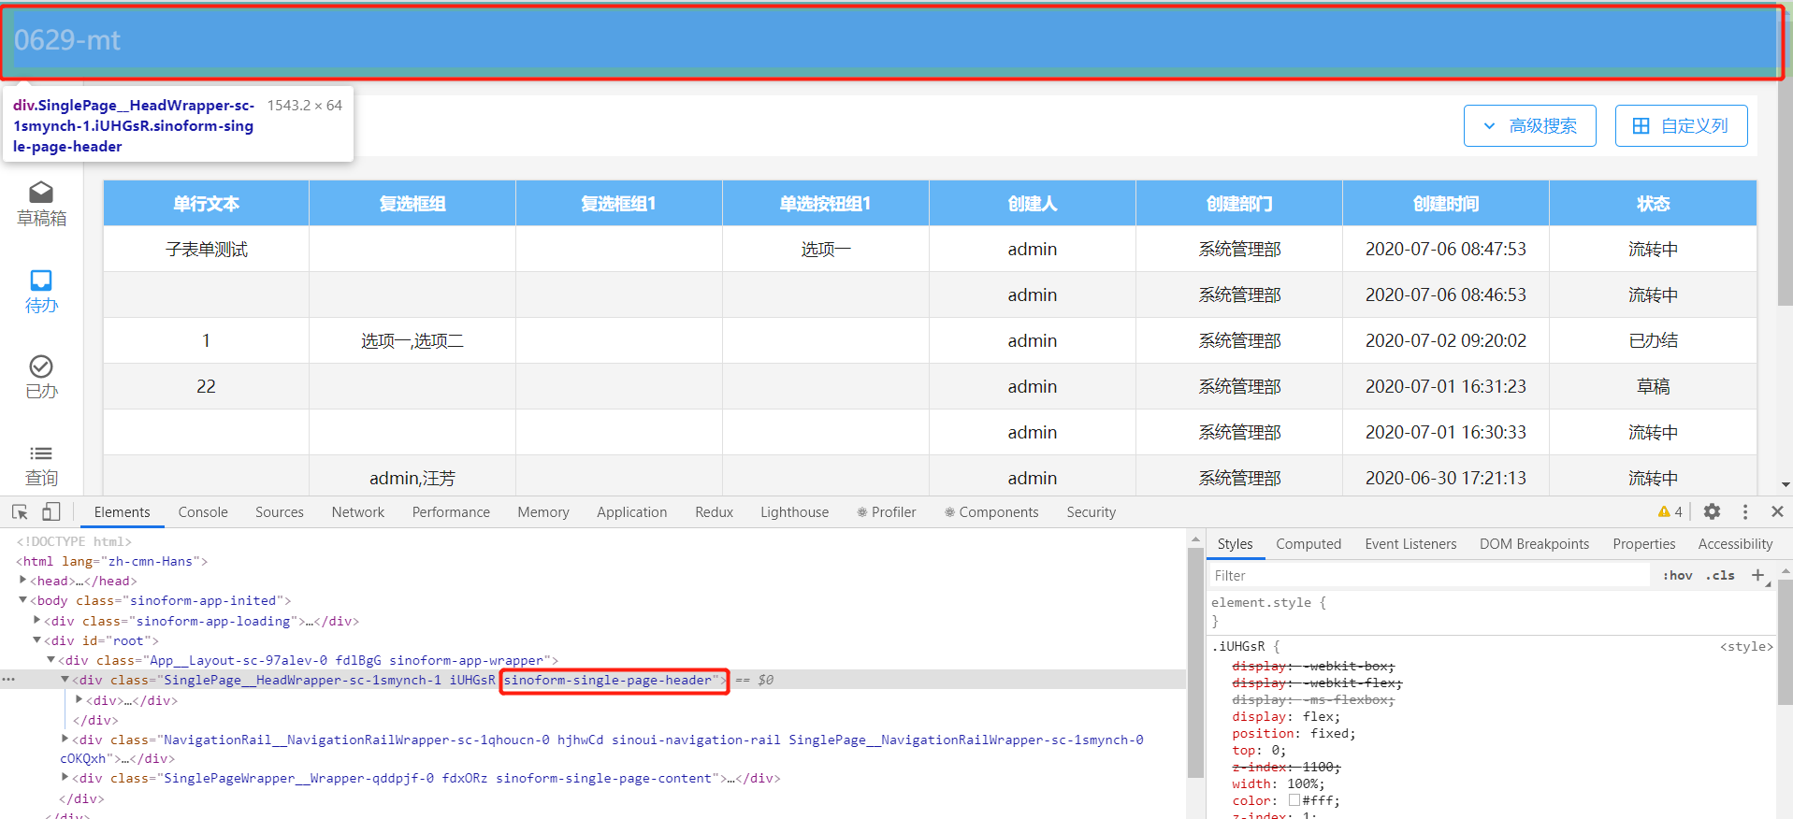
Task: Open the React Profiler tab
Action: 887,512
